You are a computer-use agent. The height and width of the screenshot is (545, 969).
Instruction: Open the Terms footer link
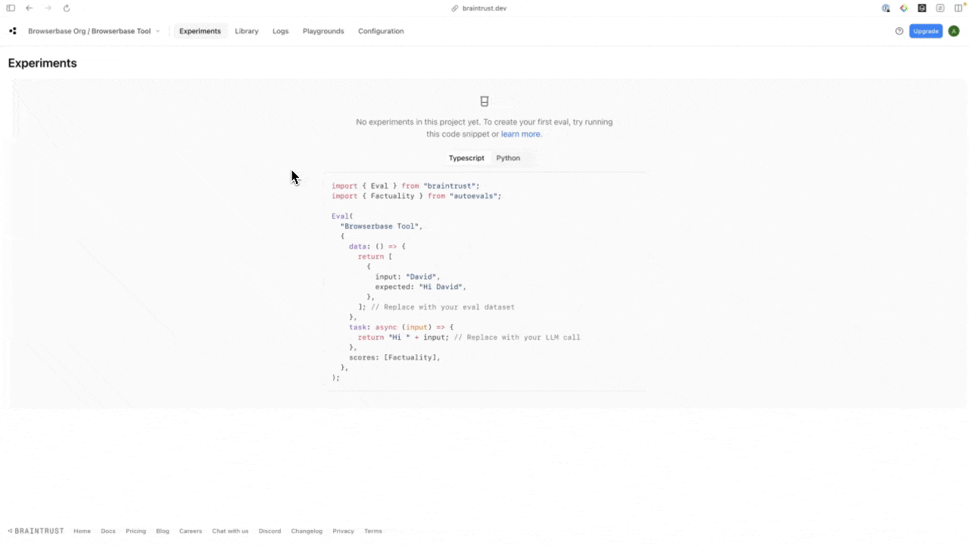coord(373,531)
